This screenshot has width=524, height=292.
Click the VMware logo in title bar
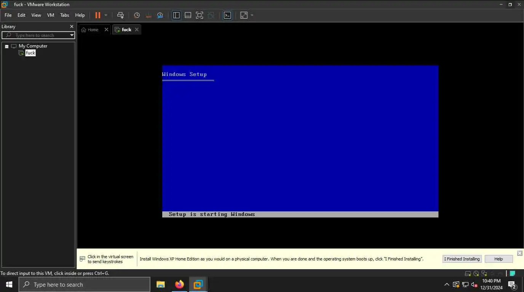(x=5, y=5)
